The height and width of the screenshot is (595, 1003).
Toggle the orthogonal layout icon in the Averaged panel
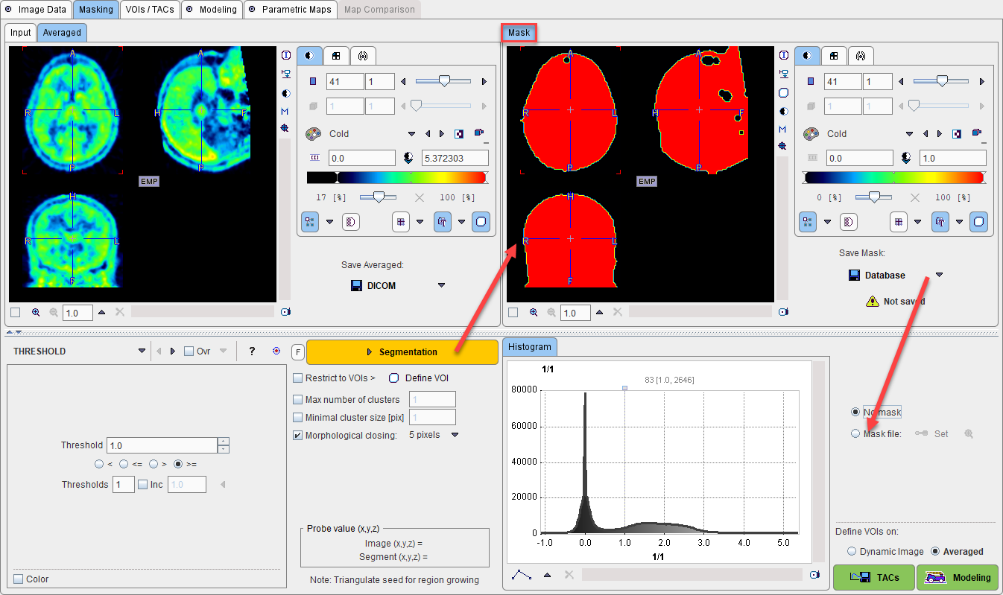(x=310, y=221)
